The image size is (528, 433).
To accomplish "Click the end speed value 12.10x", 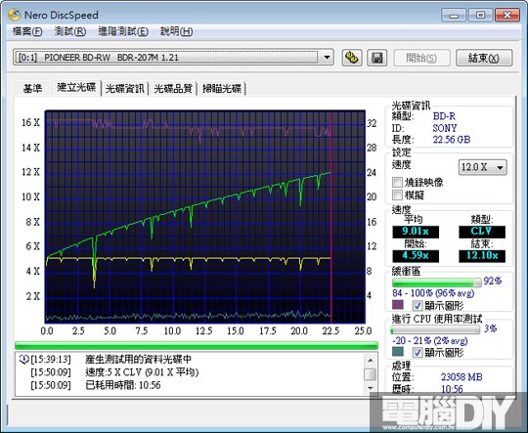I will (482, 256).
